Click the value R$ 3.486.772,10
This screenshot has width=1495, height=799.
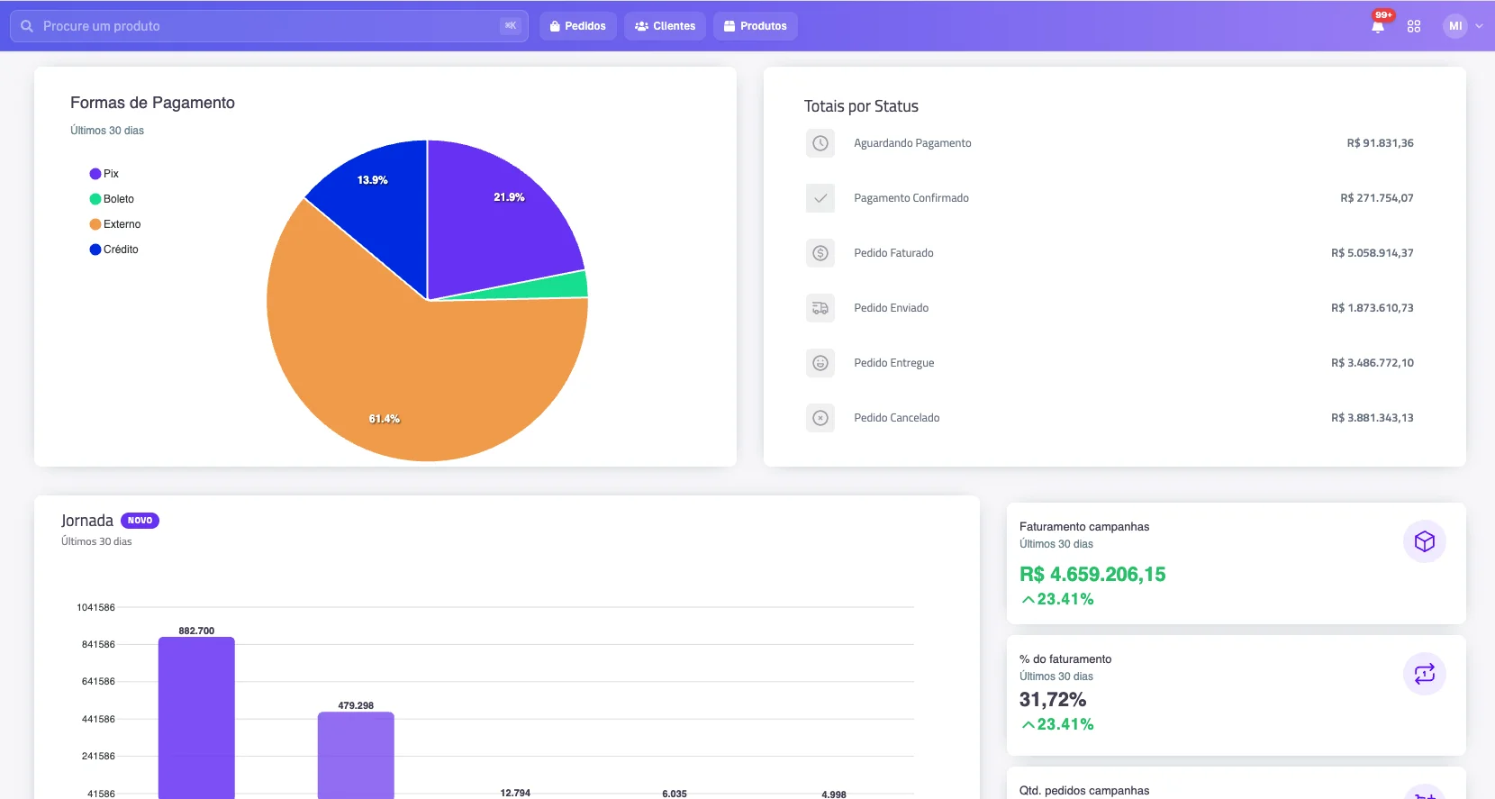tap(1372, 363)
